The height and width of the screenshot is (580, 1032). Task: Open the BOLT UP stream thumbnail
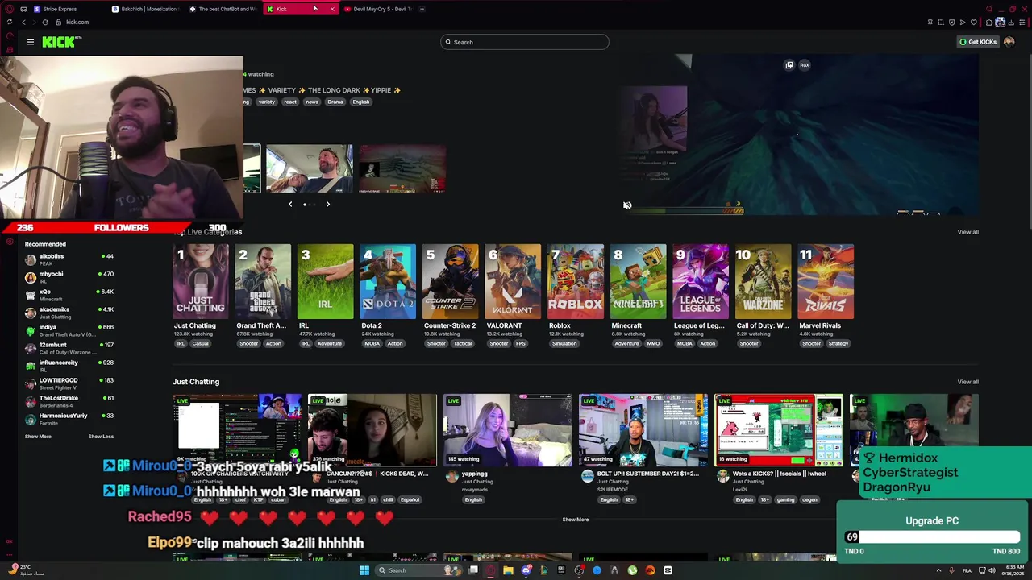click(643, 430)
